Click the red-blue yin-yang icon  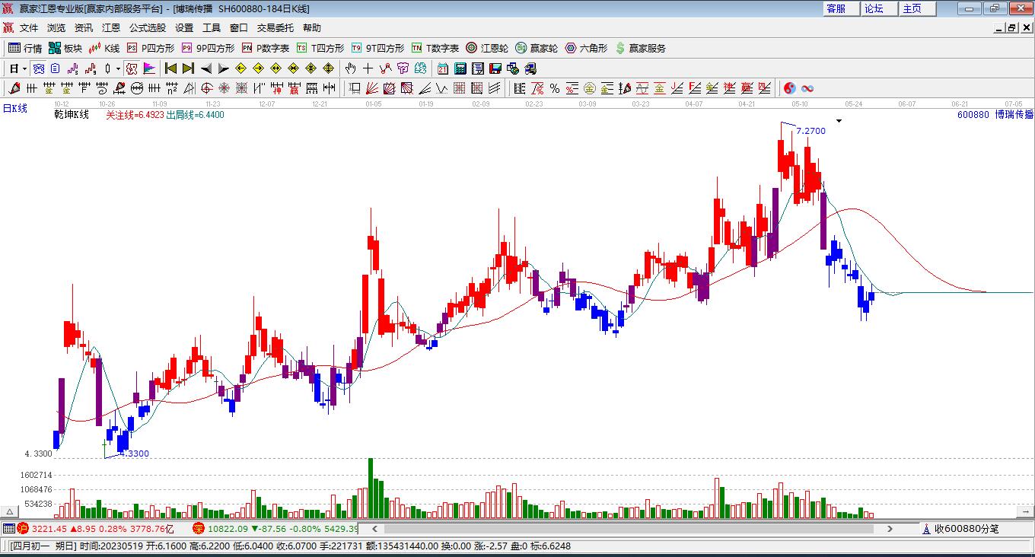coord(789,88)
